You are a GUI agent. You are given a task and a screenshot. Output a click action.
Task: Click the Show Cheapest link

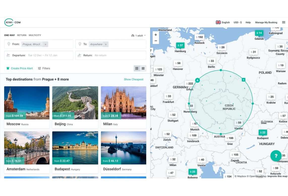[134, 80]
